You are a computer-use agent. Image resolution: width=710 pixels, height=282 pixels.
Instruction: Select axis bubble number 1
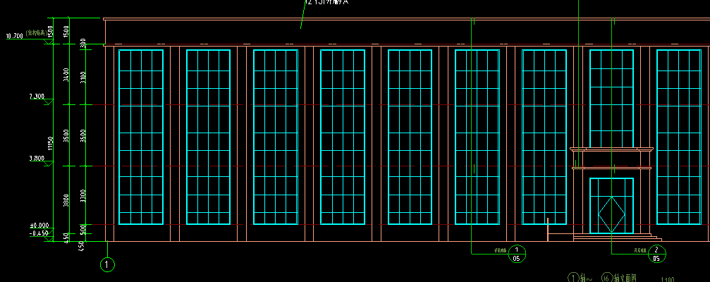107,264
